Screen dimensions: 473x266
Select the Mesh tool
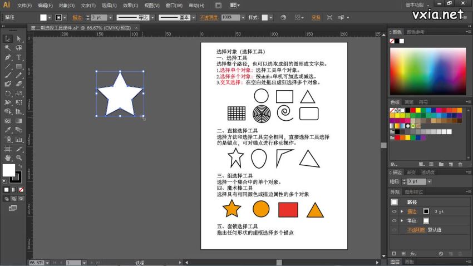(x=8, y=121)
